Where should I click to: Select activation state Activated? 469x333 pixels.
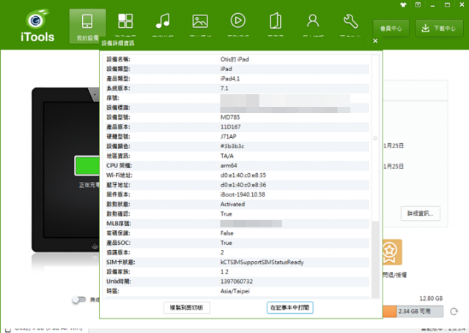click(x=233, y=204)
